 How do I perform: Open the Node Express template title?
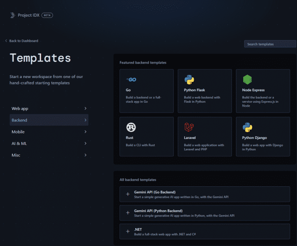tap(253, 90)
